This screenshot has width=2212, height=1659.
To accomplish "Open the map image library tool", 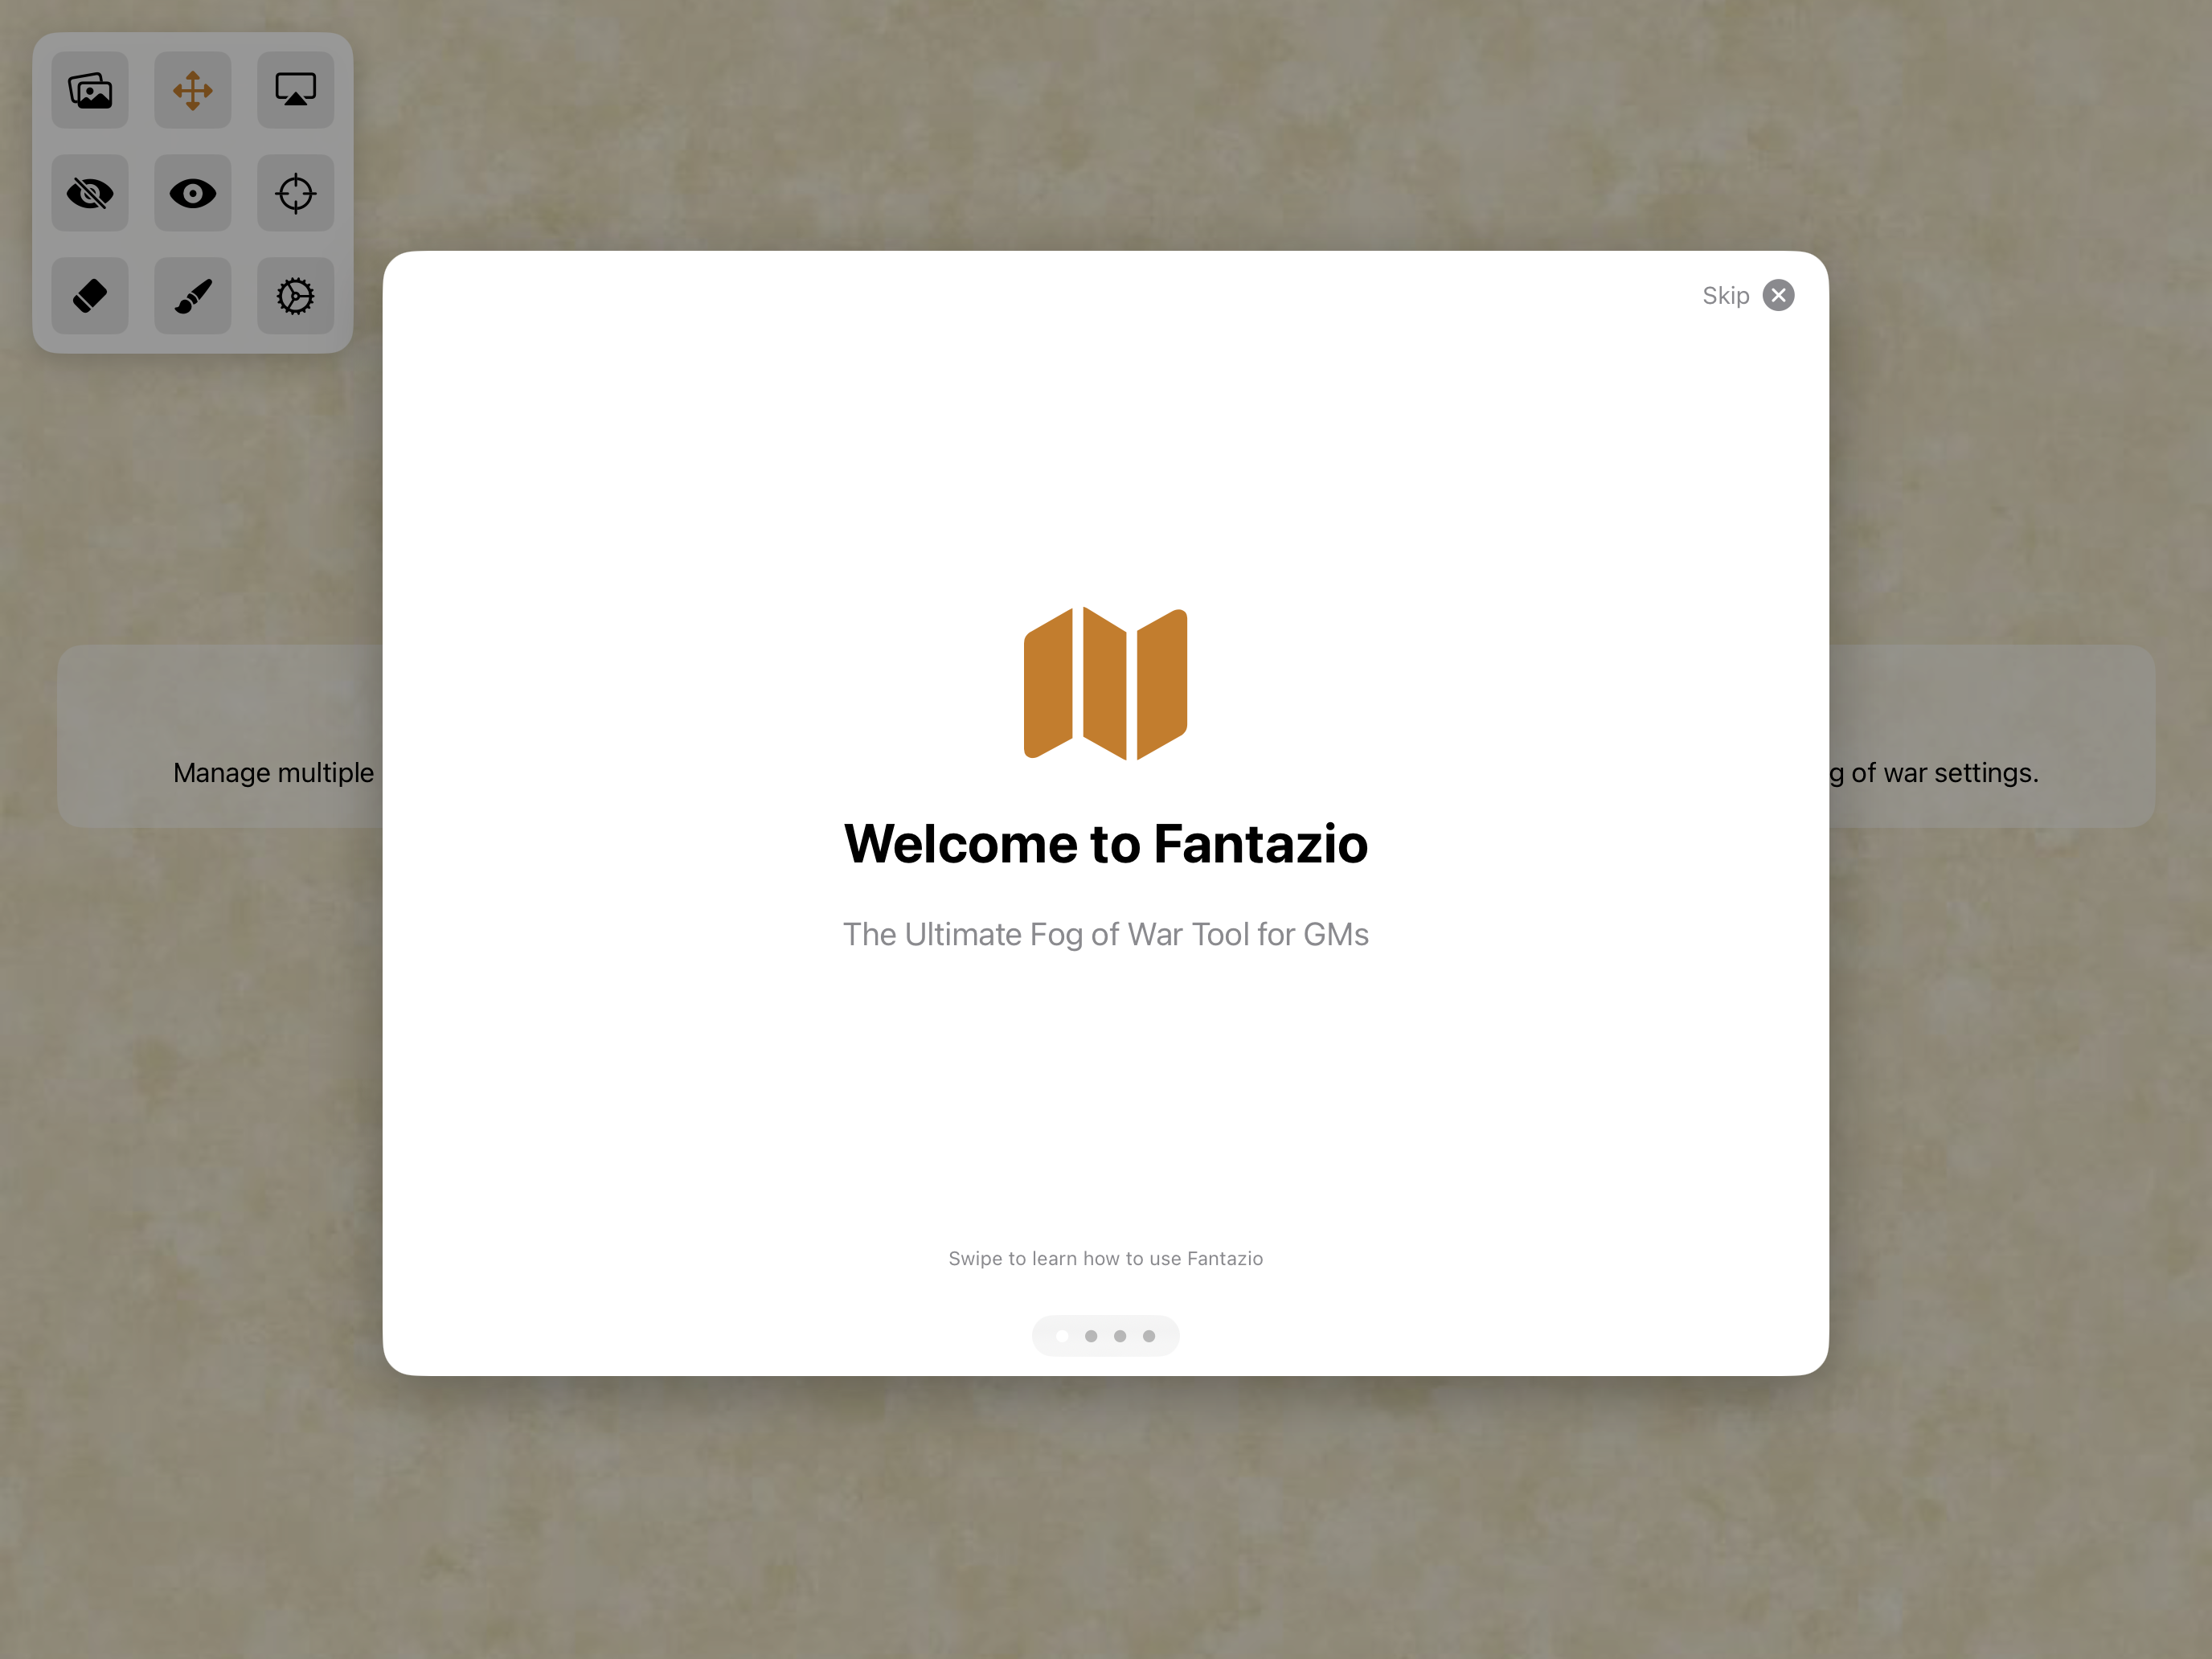I will click(89, 90).
